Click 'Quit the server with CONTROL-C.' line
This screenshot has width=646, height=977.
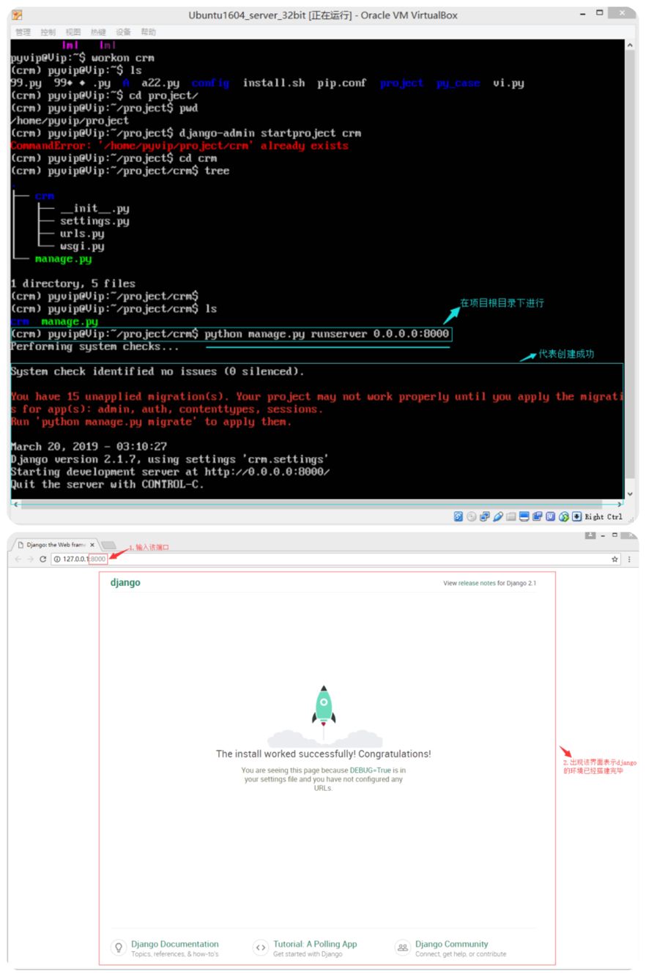(107, 484)
